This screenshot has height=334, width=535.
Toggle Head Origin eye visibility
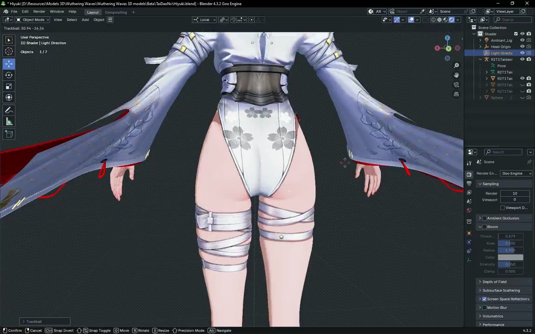522,47
